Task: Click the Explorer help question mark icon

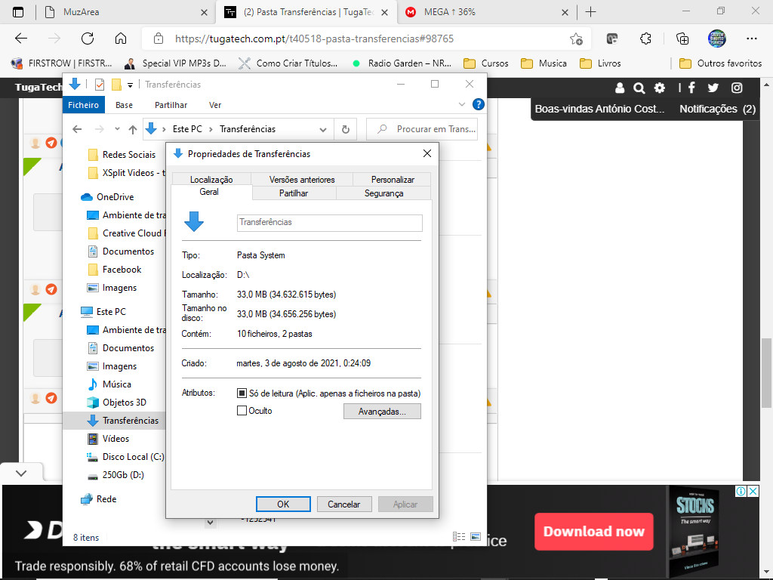Action: pos(478,105)
